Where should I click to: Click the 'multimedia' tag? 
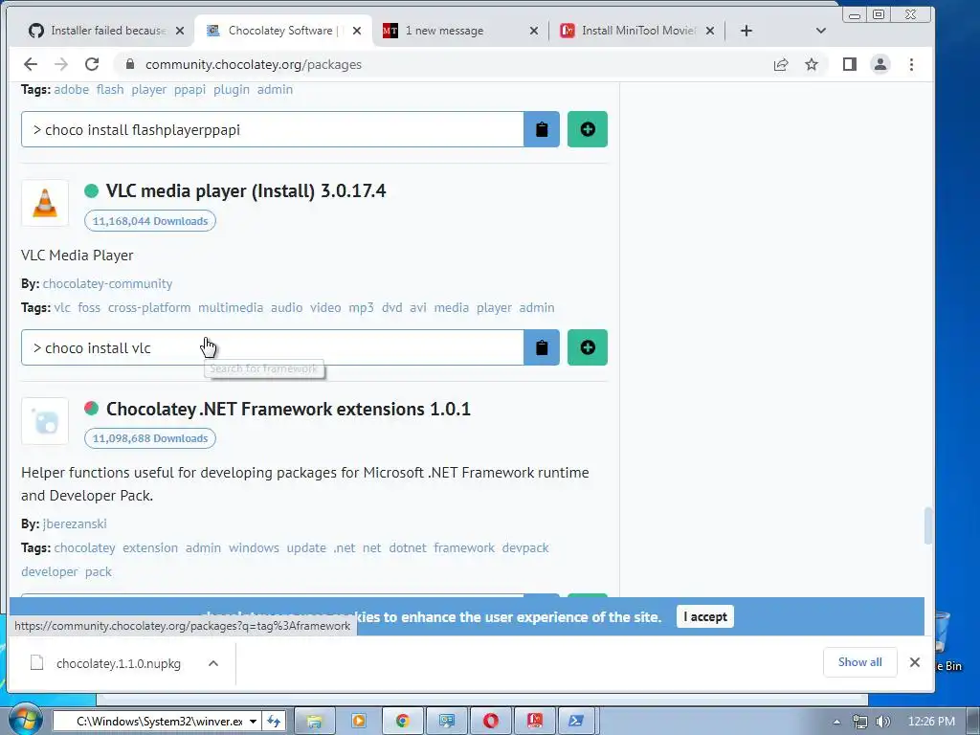[231, 307]
